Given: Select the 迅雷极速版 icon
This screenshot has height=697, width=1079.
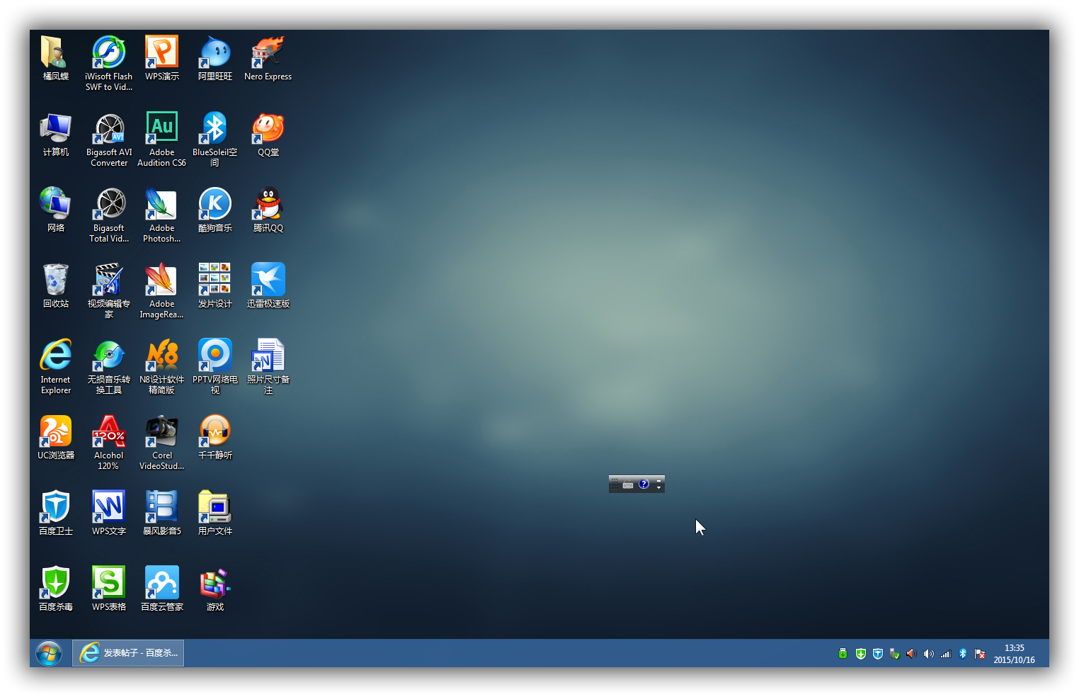Looking at the screenshot, I should 268,285.
